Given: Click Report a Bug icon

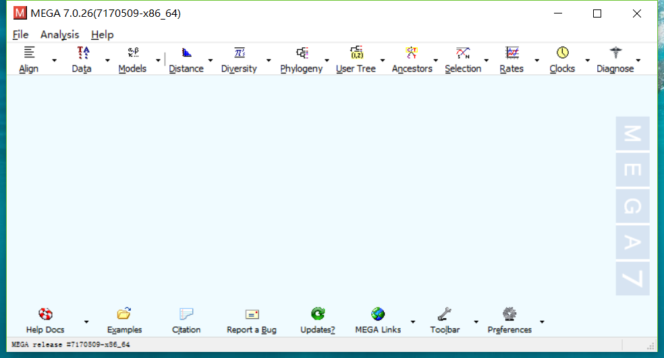Looking at the screenshot, I should (x=252, y=314).
